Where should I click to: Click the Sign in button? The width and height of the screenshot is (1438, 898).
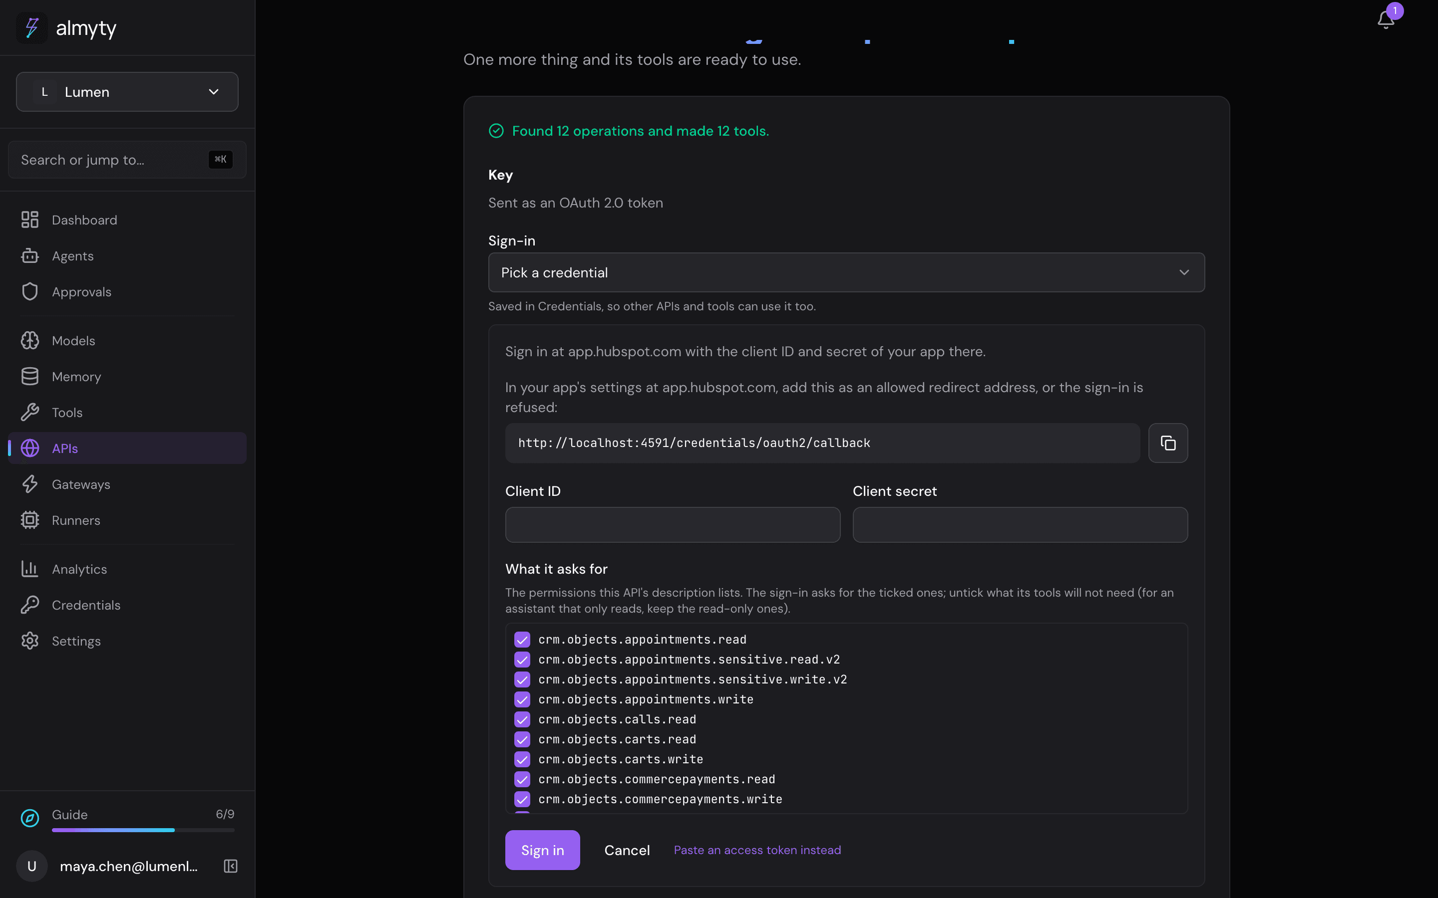coord(542,850)
